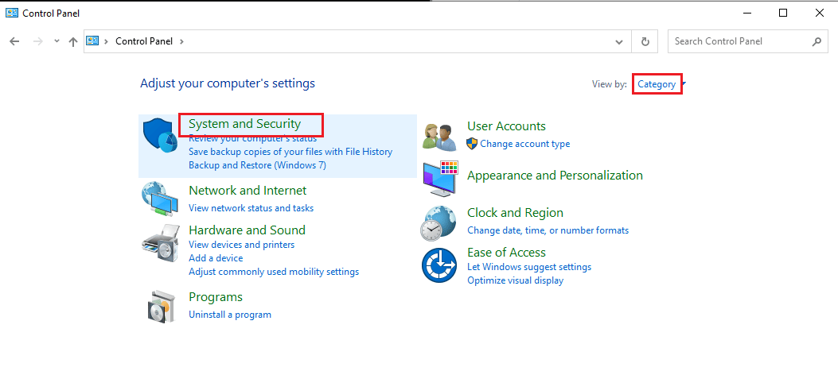Click Uninstall a program link

pyautogui.click(x=230, y=315)
